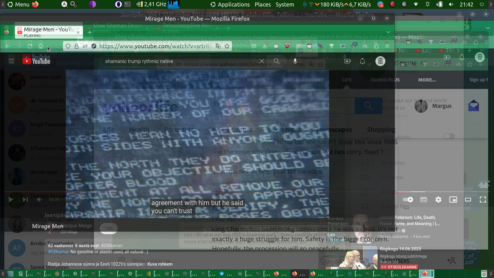494x278 pixels.
Task: Click the YouTube search field
Action: coord(181,61)
